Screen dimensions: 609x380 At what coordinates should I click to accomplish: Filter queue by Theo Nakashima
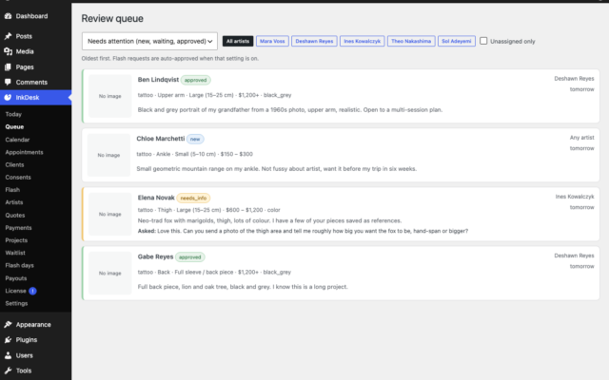411,41
